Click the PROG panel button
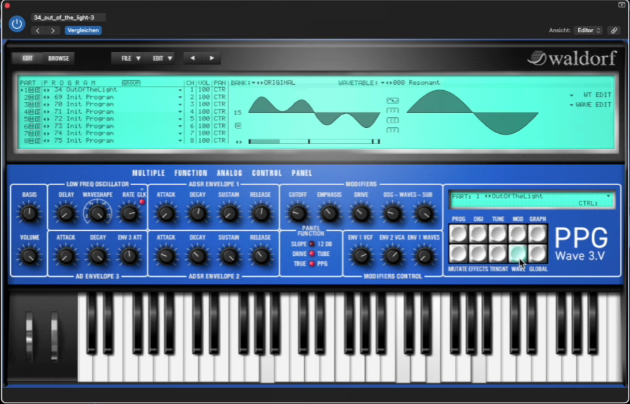Image resolution: width=630 pixels, height=404 pixels. click(x=458, y=234)
